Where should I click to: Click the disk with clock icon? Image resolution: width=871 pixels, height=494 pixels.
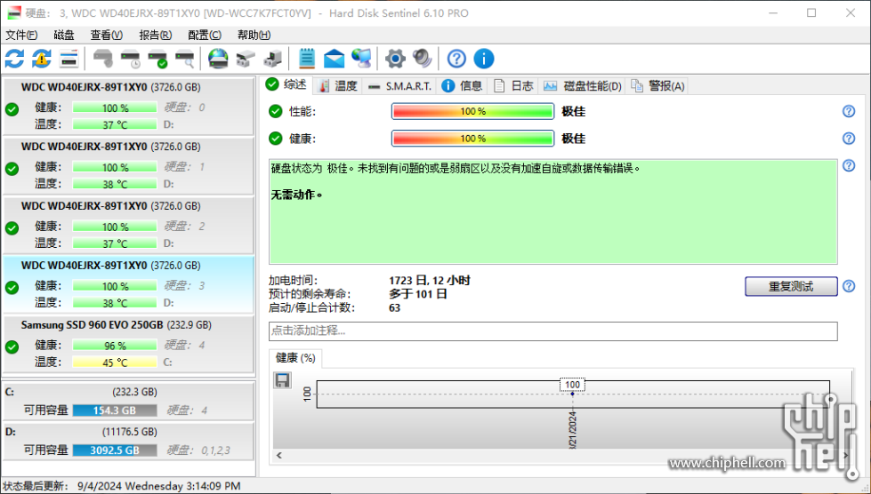(131, 59)
